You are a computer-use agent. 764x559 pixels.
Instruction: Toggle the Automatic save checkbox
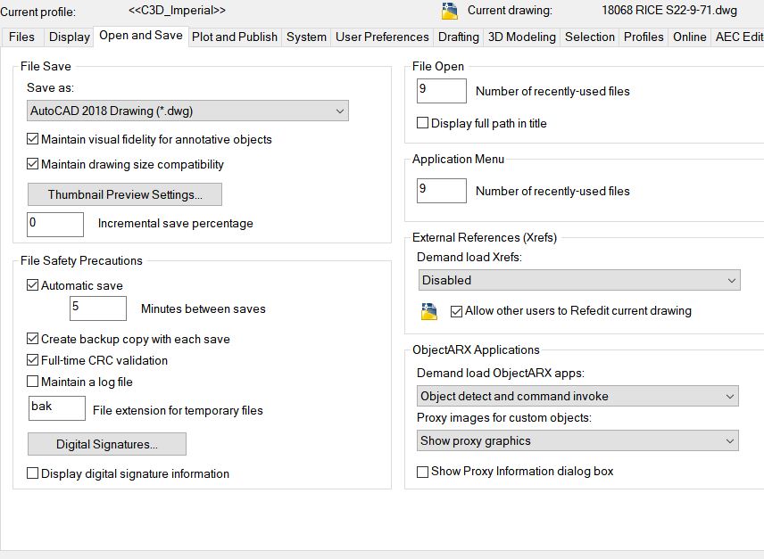tap(33, 285)
